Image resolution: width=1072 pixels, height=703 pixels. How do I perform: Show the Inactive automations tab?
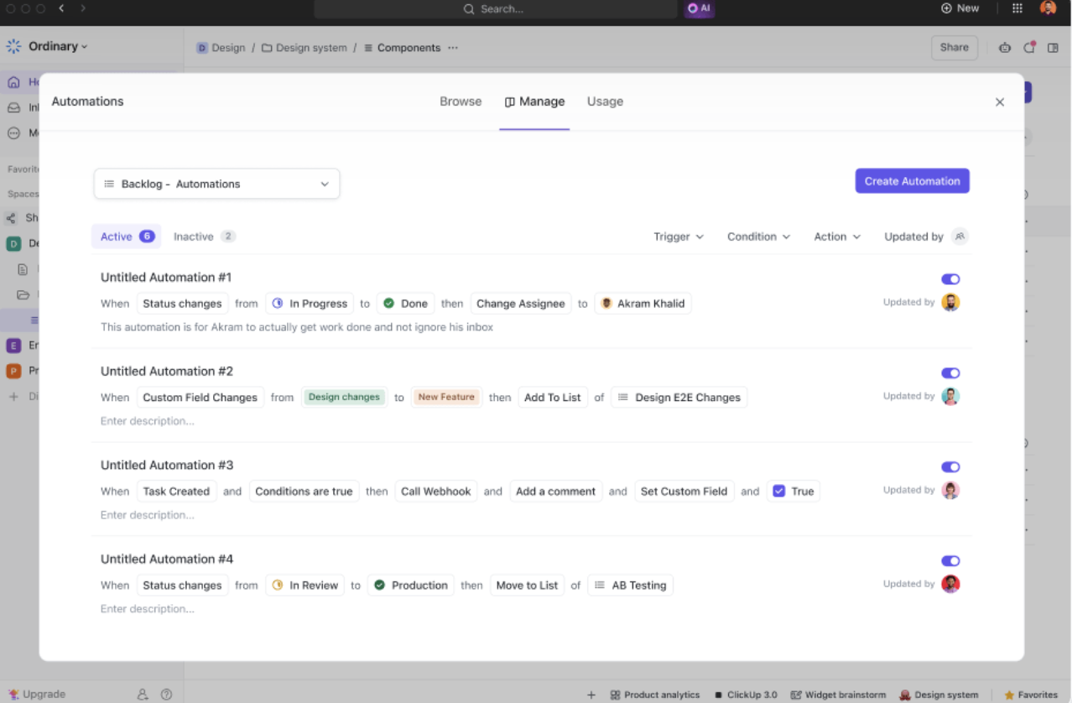pos(205,237)
